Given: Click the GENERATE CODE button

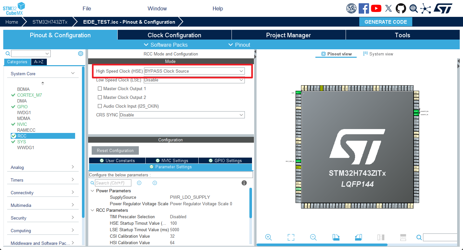Looking at the screenshot, I should [386, 22].
